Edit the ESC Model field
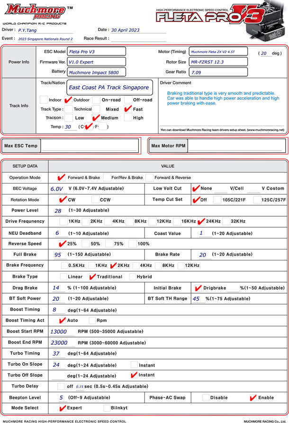Screen dimensions: 289x423 coord(96,52)
